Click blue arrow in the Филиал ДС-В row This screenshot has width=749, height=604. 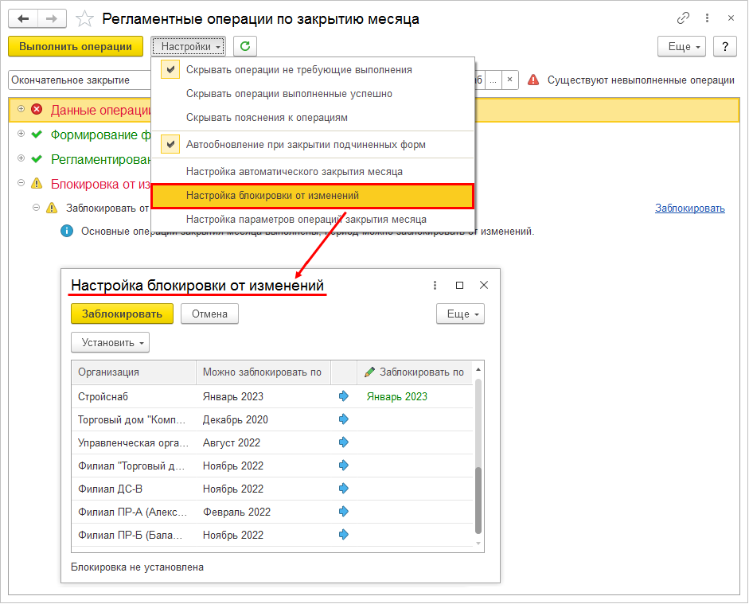click(343, 488)
